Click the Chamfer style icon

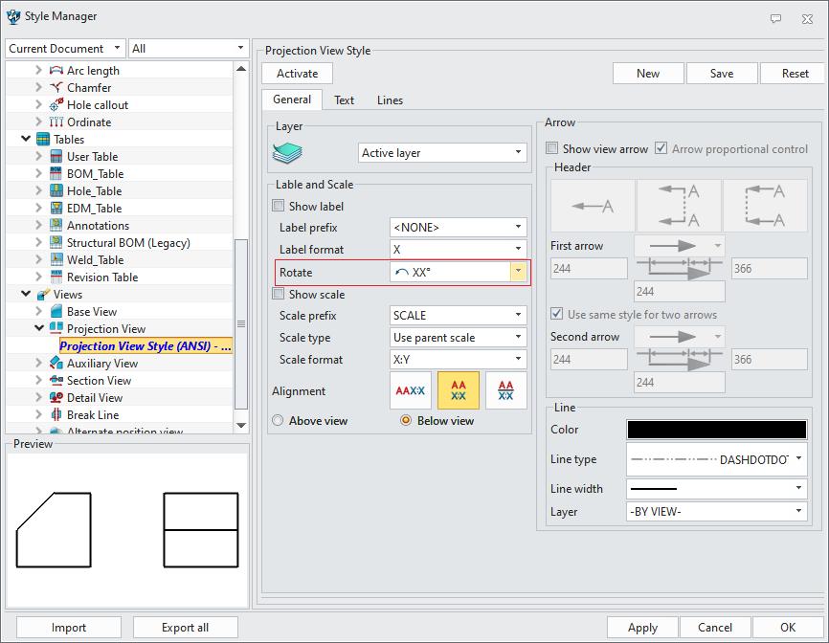56,88
